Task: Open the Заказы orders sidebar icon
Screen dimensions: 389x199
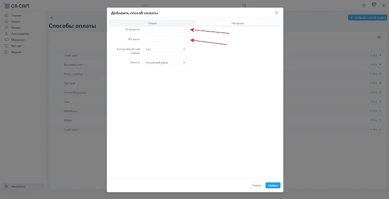Action: (6, 21)
